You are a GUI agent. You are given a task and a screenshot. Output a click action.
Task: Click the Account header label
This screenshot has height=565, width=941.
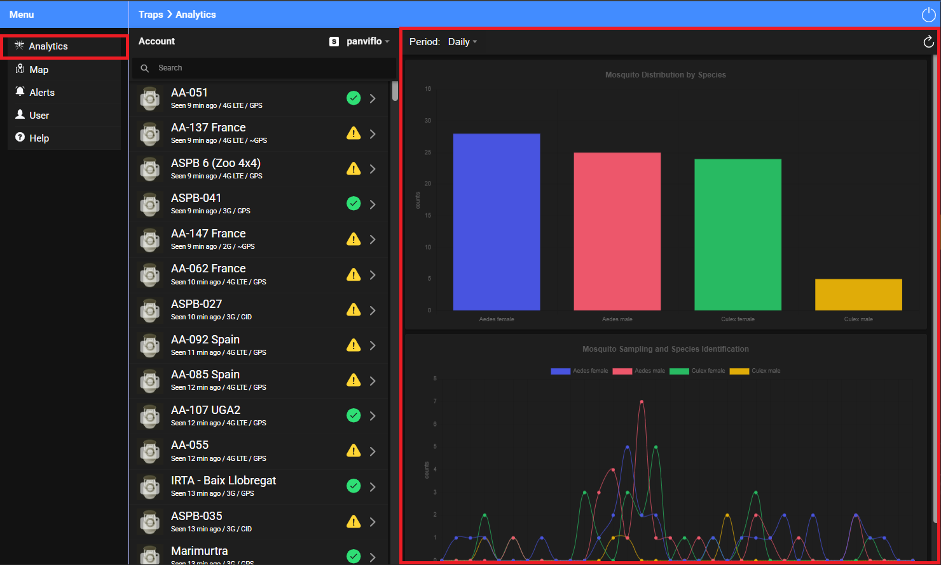tap(156, 41)
